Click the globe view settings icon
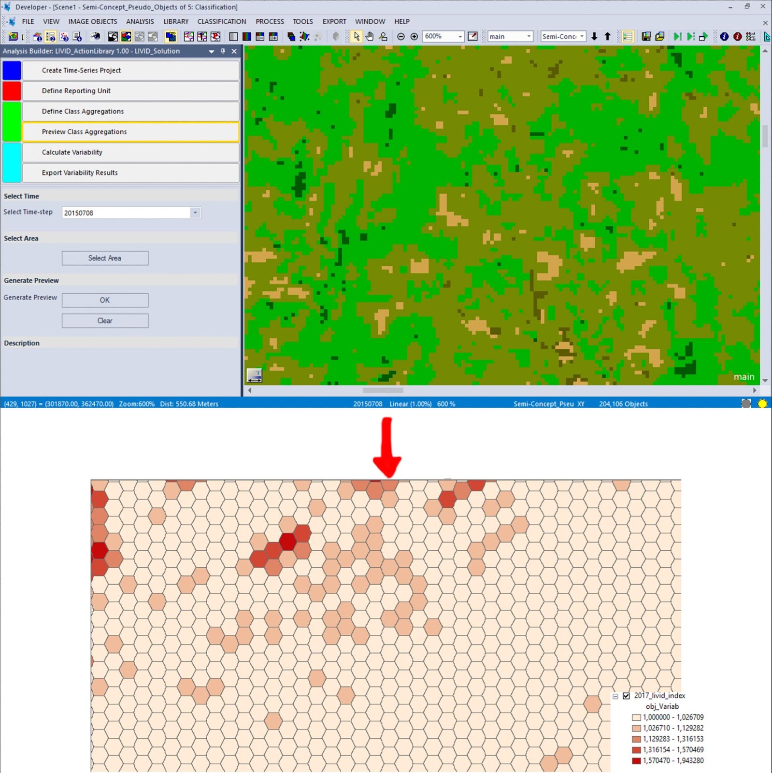Image resolution: width=772 pixels, height=773 pixels. pyautogui.click(x=95, y=37)
